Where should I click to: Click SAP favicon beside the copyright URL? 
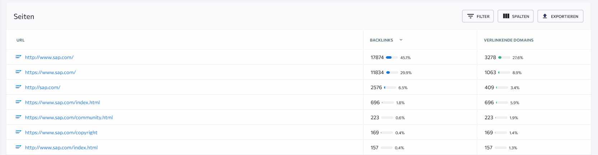(19, 132)
